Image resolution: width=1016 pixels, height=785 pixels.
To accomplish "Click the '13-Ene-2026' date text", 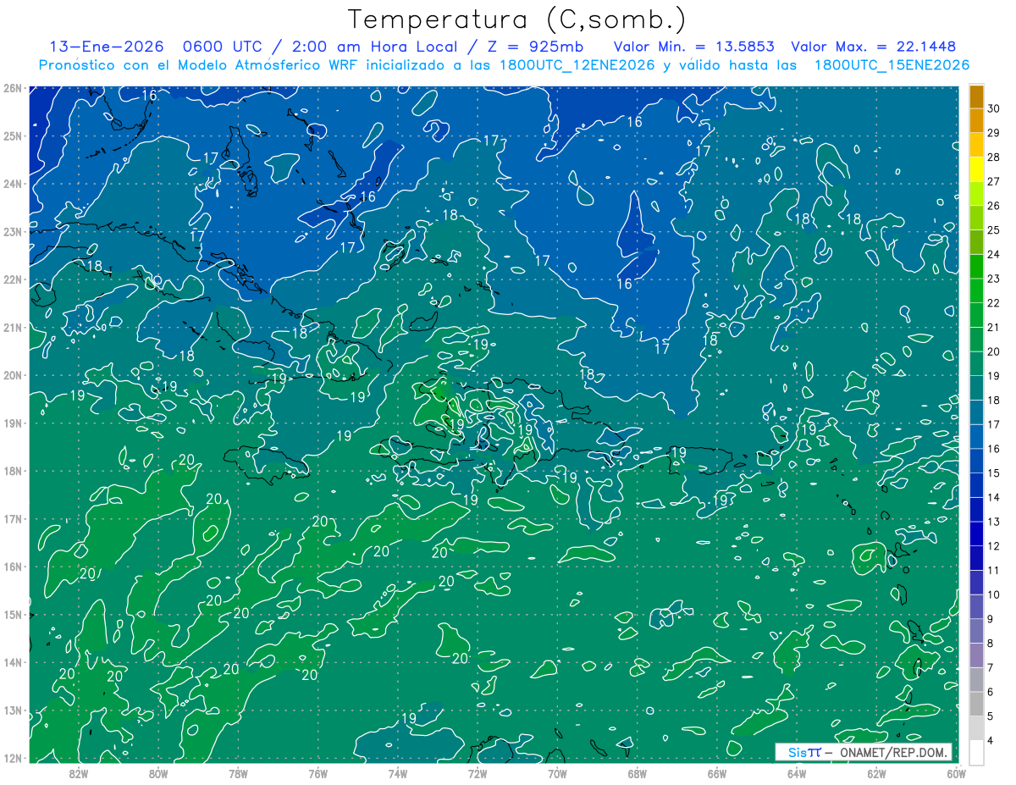I will click(105, 47).
